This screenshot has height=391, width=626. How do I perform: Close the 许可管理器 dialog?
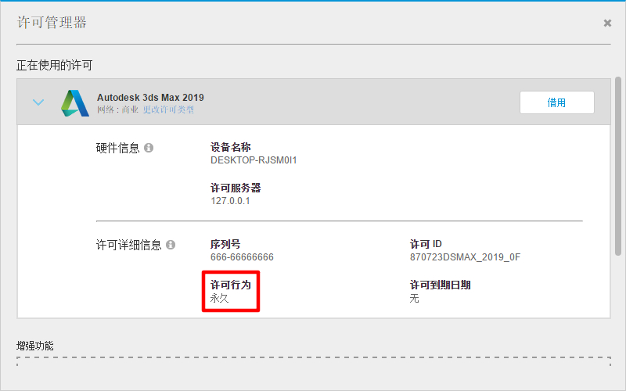607,23
